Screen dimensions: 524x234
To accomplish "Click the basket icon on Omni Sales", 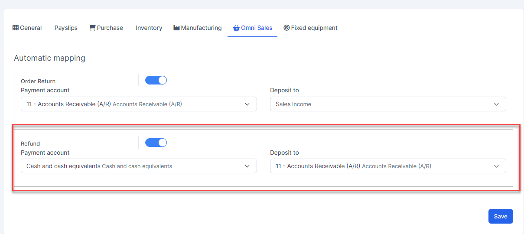I will [x=236, y=28].
